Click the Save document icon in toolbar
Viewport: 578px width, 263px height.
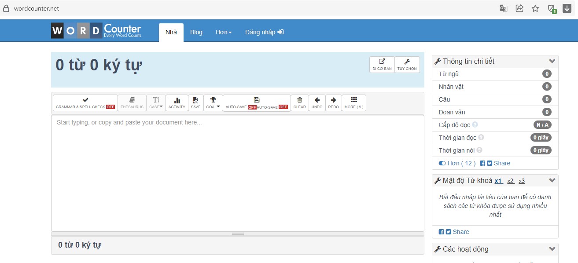(x=195, y=102)
